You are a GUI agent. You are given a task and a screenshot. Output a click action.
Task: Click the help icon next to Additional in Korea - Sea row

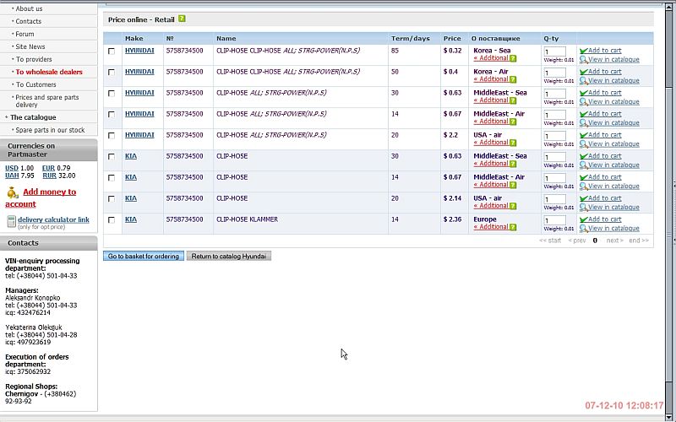coord(513,58)
